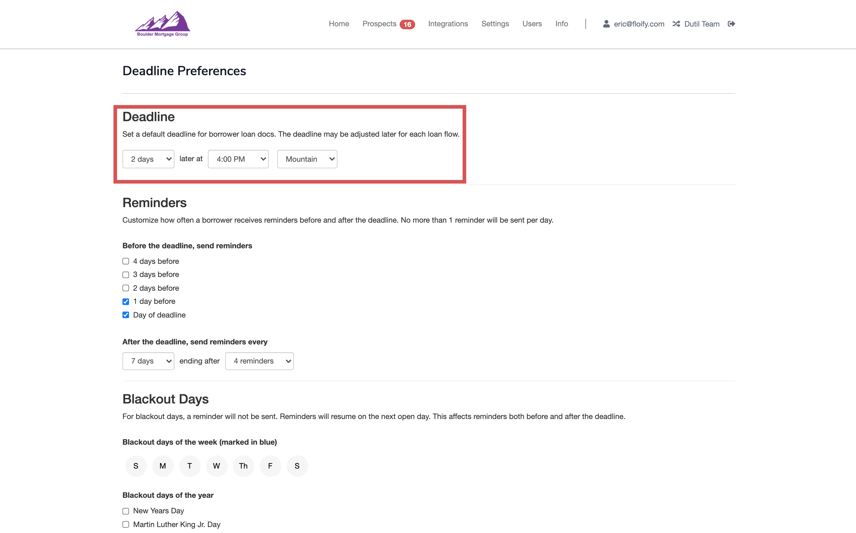Open the Info menu item
Screen dimensions: 856x533
(x=562, y=24)
